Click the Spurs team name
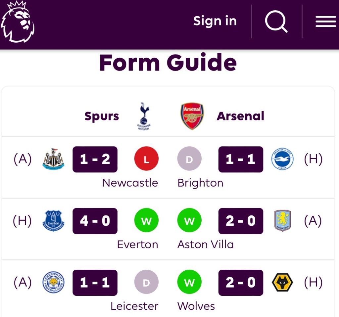Viewport: 339px width, 317px height. pos(102,116)
